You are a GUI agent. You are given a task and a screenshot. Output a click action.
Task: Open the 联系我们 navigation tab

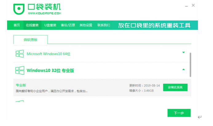point(104,25)
